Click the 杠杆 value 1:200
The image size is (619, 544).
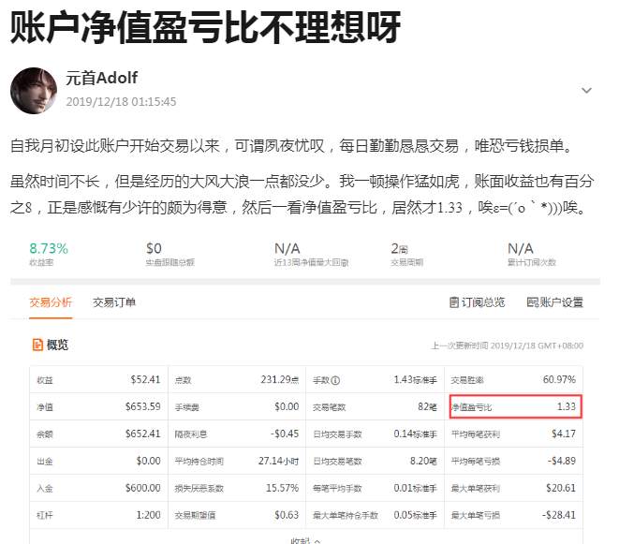(x=148, y=515)
